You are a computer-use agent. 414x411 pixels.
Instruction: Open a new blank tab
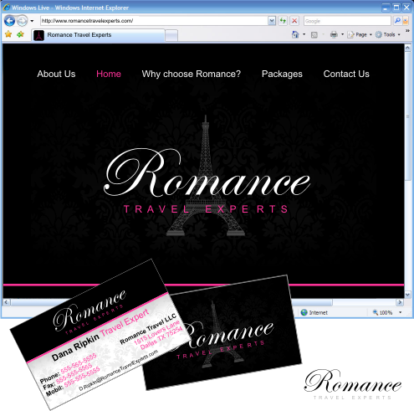coord(171,36)
